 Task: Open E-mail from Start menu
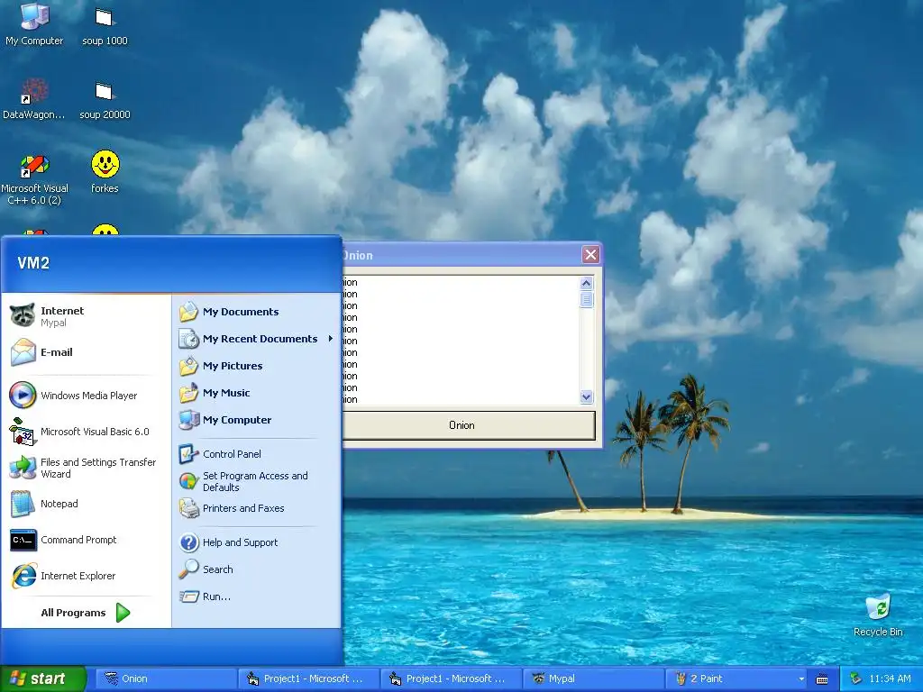tap(86, 352)
